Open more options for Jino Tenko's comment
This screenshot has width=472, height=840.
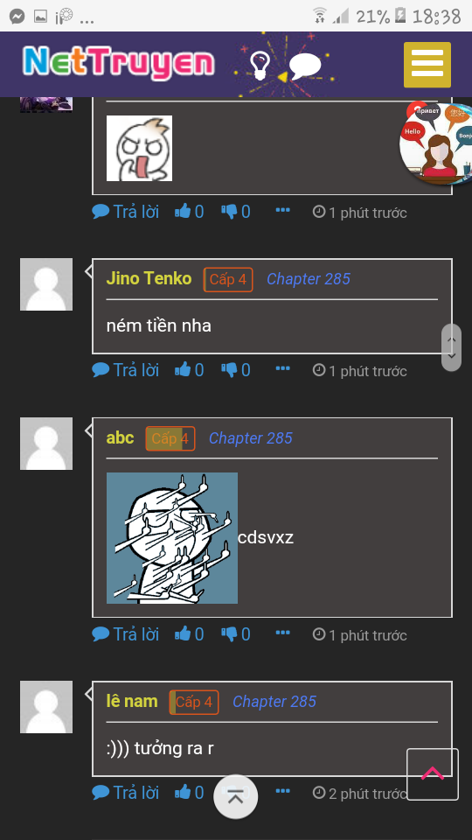point(282,368)
